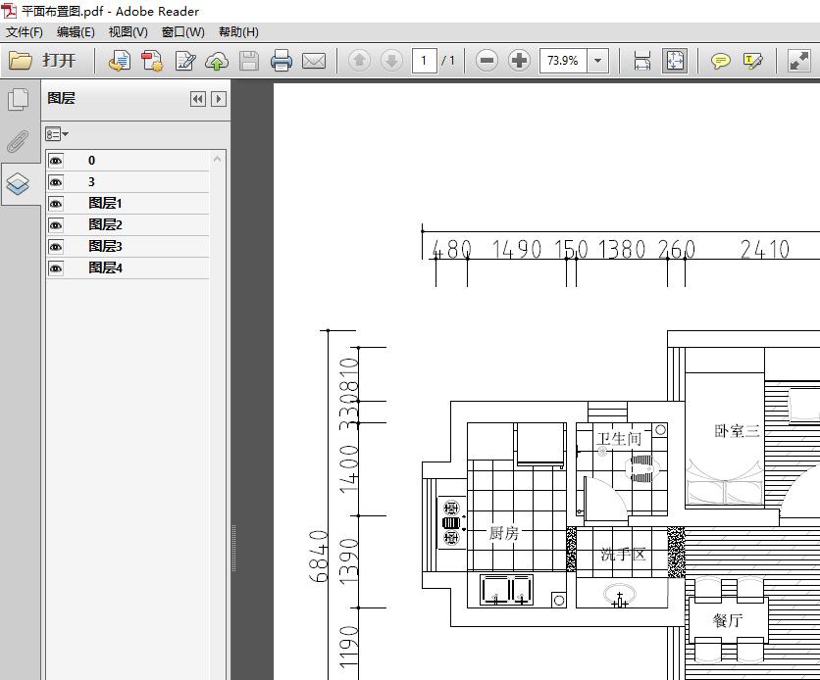This screenshot has height=680, width=820.
Task: Click the 打开 open file button
Action: (44, 61)
